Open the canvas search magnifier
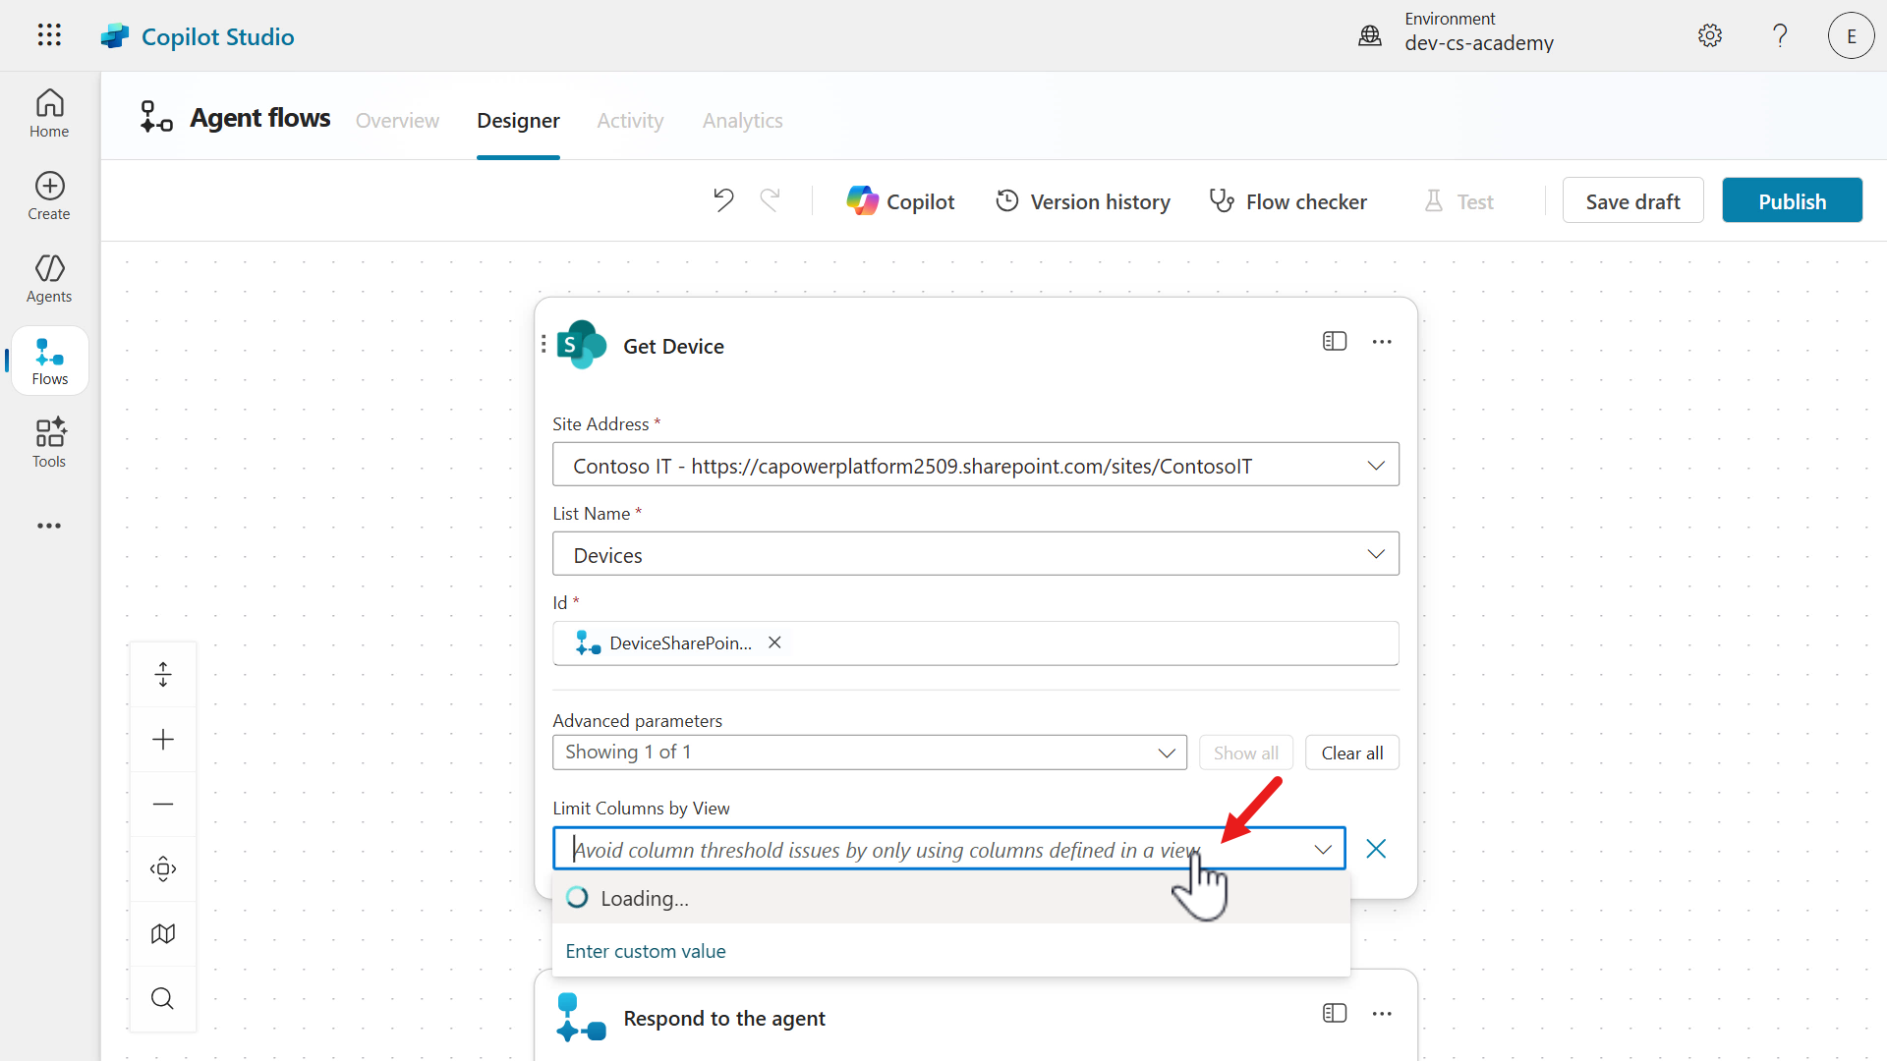The height and width of the screenshot is (1061, 1887). click(163, 998)
